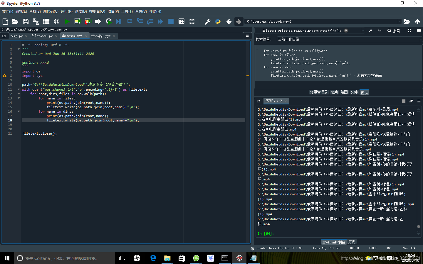Open the file menu 文件(F)
The width and height of the screenshot is (423, 264).
pos(8,11)
